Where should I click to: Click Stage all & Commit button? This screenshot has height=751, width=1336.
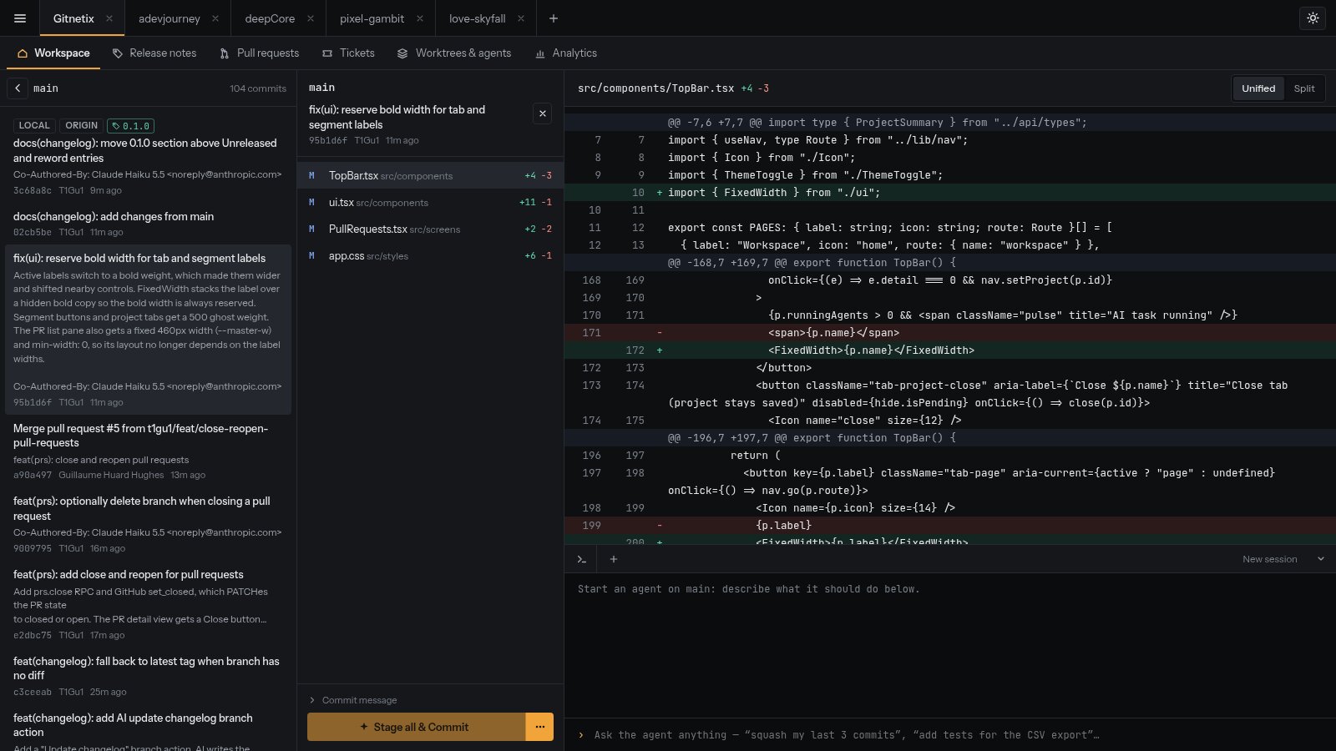(416, 727)
